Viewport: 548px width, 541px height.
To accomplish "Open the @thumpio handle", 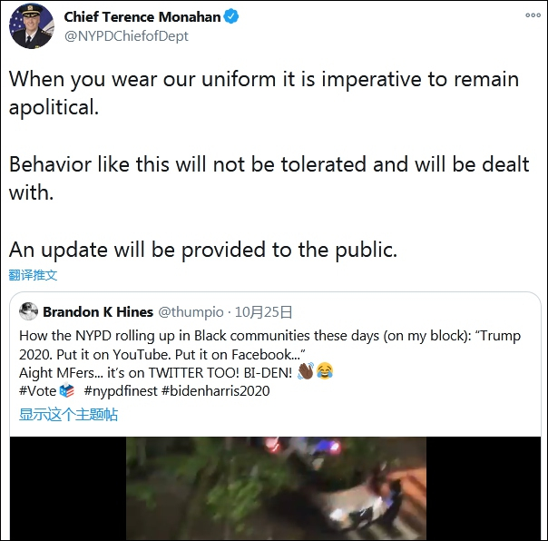I will click(x=191, y=311).
